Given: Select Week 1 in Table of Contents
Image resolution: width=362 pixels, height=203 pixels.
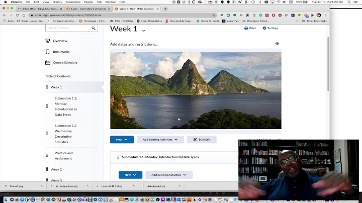Looking at the screenshot, I should (56, 87).
